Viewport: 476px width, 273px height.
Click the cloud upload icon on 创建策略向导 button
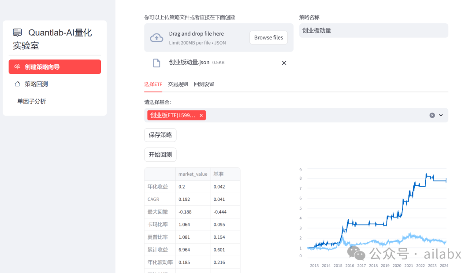click(x=17, y=66)
